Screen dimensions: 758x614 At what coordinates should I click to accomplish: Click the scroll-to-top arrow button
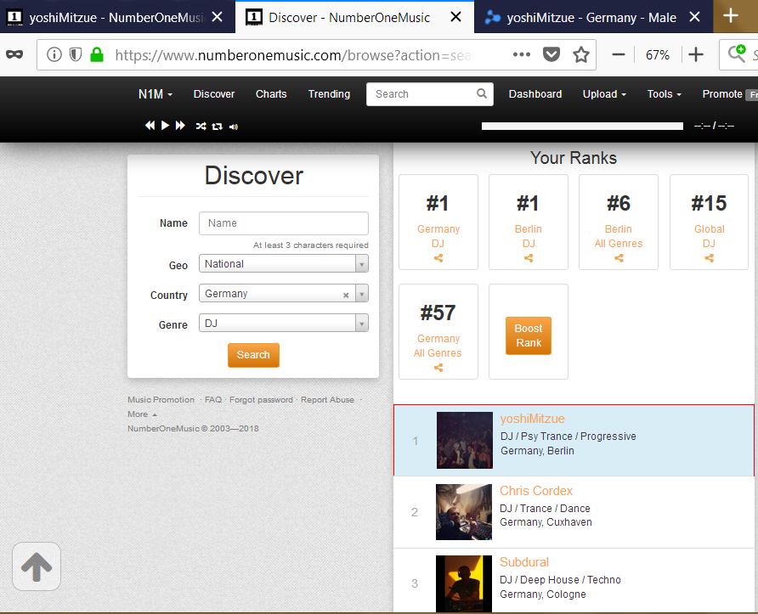tap(37, 566)
